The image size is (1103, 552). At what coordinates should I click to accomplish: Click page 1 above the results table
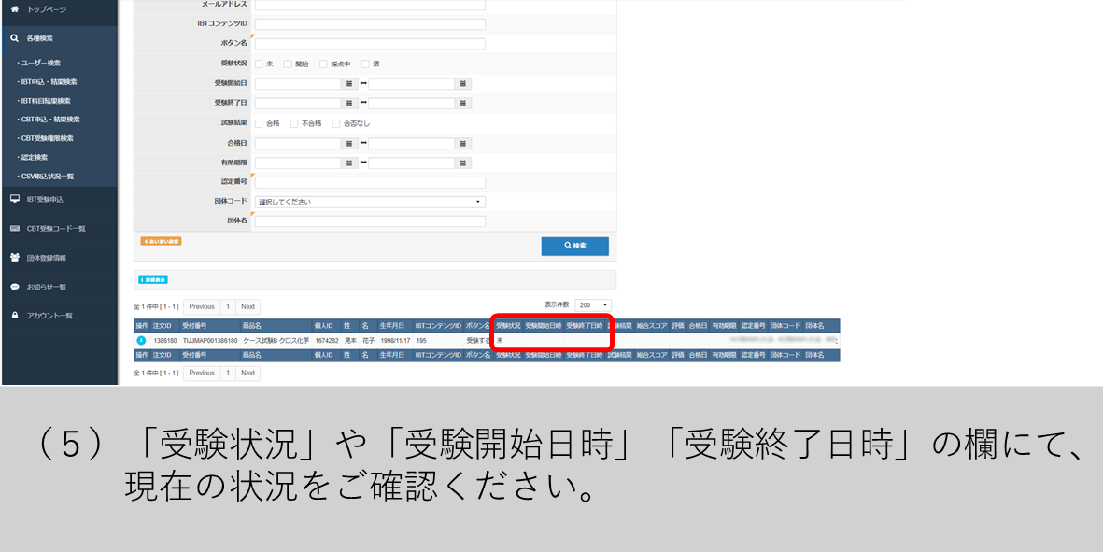[228, 307]
